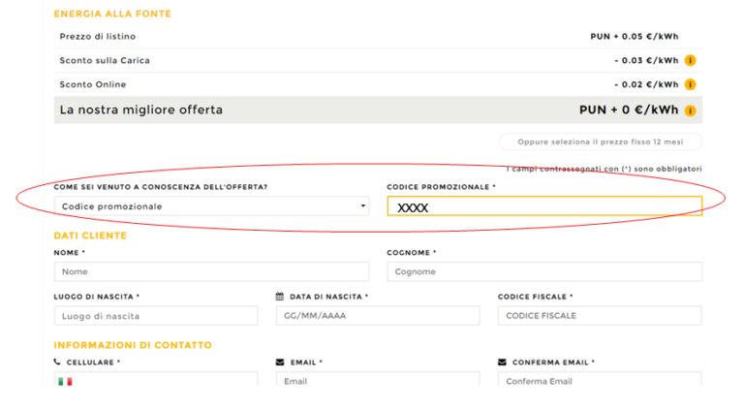The image size is (744, 409).
Task: Click into the Cognome text field
Action: [544, 271]
